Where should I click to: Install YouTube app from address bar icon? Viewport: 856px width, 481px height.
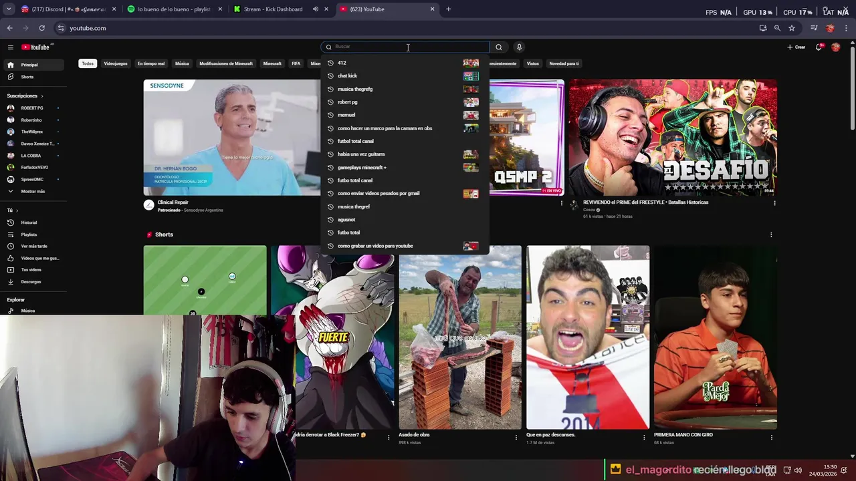pos(763,28)
